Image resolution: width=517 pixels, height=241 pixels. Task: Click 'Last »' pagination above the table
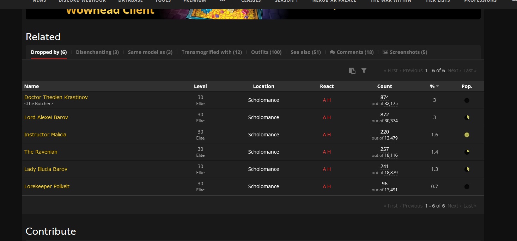(x=470, y=70)
